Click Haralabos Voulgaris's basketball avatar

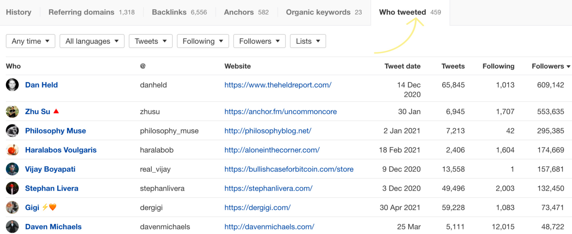pos(12,150)
